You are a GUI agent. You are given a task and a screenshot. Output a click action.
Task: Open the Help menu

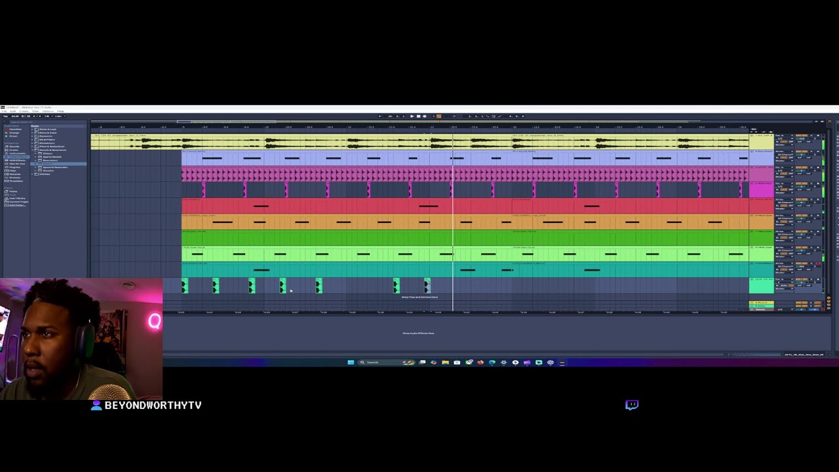(x=60, y=111)
